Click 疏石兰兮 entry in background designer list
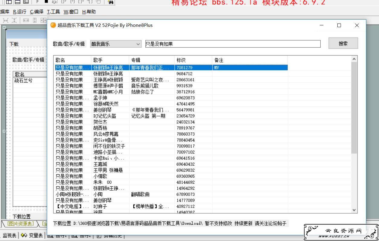379x241 pixels. [x=23, y=81]
